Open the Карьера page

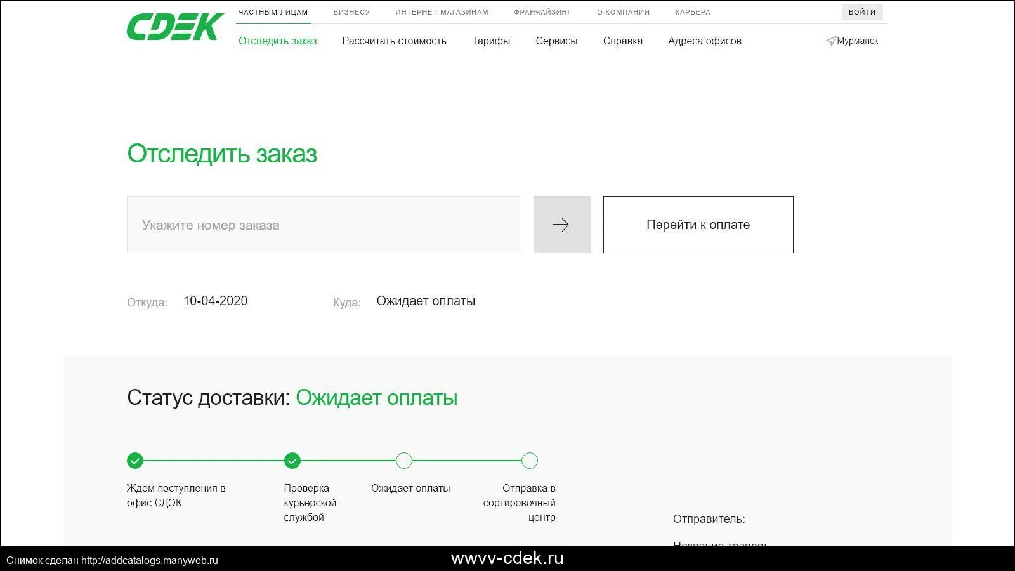(x=693, y=12)
